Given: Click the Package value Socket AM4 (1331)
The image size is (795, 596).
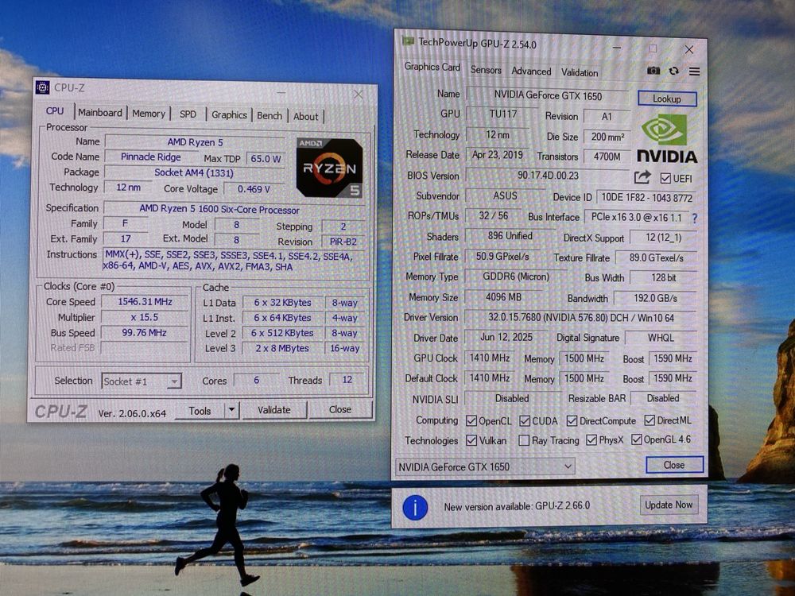Looking at the screenshot, I should [x=194, y=172].
